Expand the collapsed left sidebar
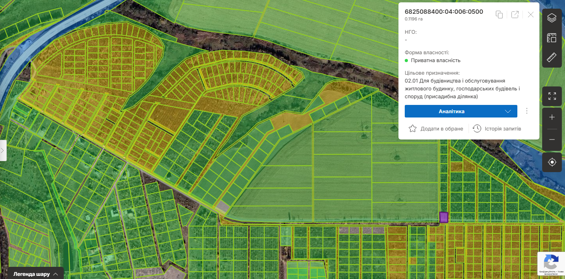 tap(3, 150)
